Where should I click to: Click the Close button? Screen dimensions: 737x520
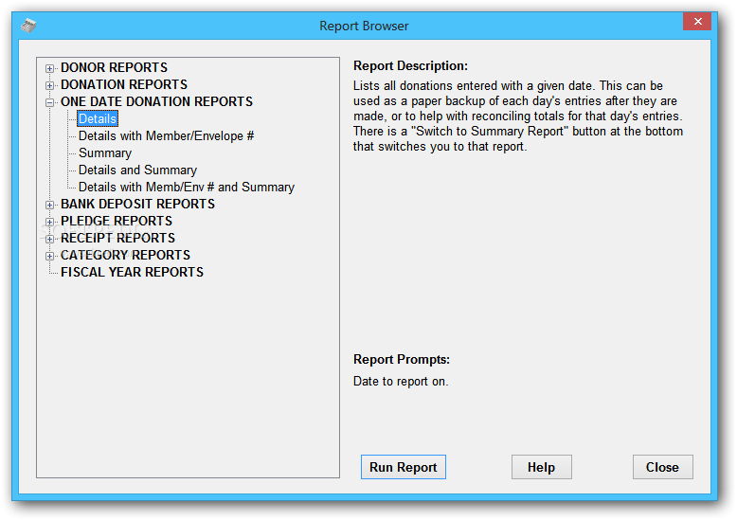663,467
